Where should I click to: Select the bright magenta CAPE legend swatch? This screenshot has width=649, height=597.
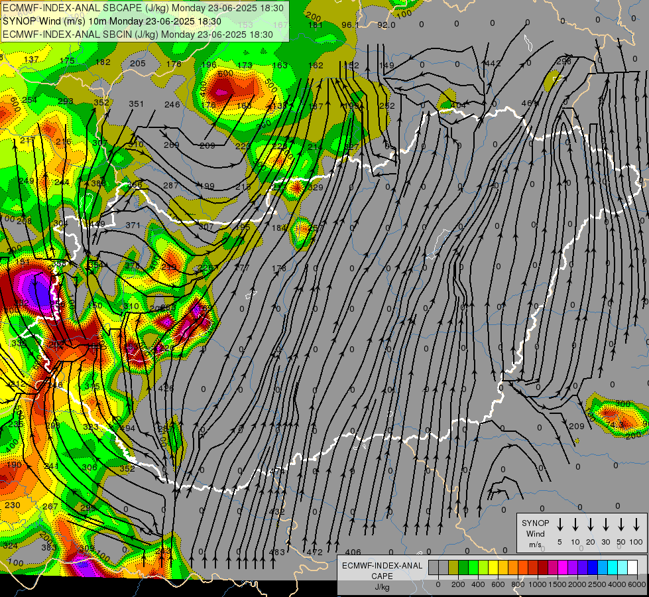click(x=563, y=567)
